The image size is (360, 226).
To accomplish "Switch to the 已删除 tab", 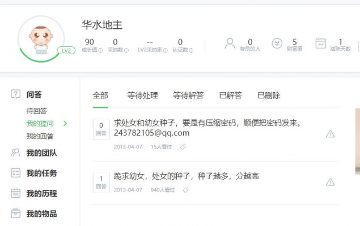I will pos(269,95).
